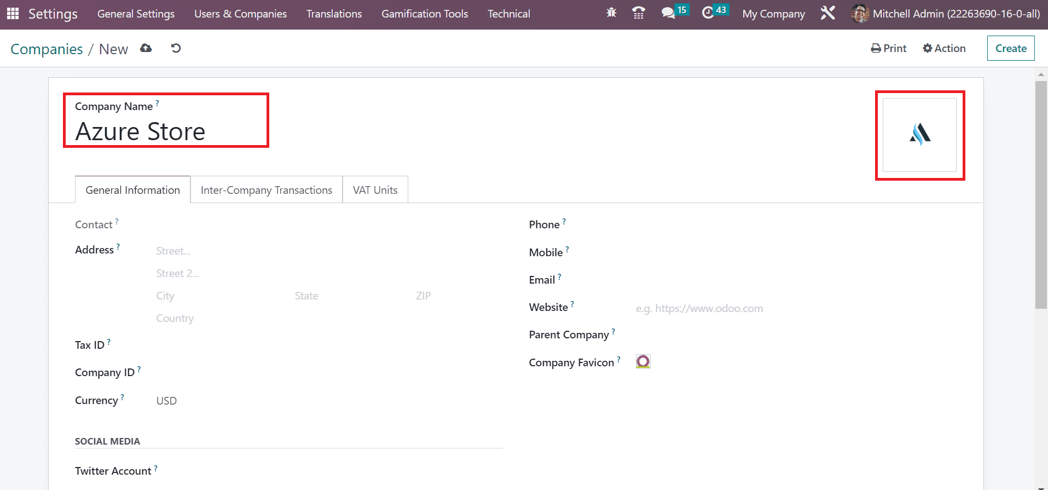Viewport: 1048px width, 490px height.
Task: Open My Company switcher
Action: pyautogui.click(x=773, y=14)
